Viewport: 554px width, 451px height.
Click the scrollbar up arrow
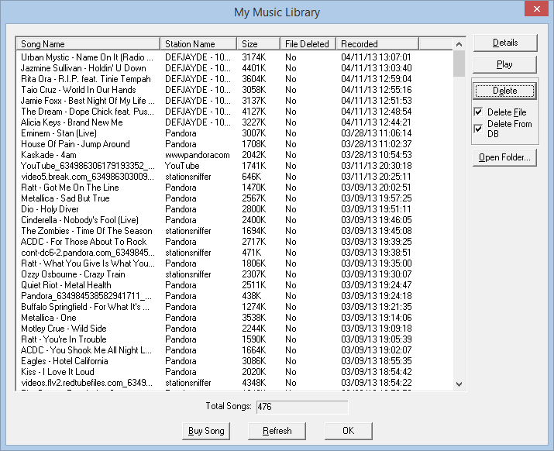tap(459, 44)
